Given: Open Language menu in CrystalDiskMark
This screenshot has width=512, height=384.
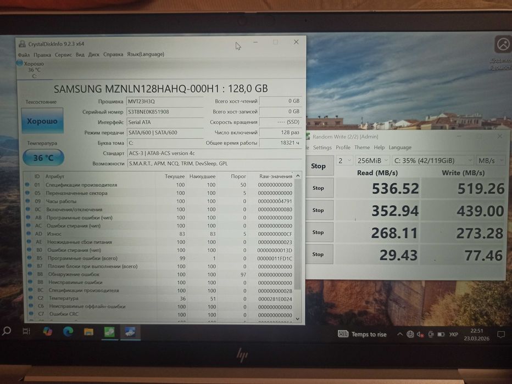Looking at the screenshot, I should [x=400, y=148].
